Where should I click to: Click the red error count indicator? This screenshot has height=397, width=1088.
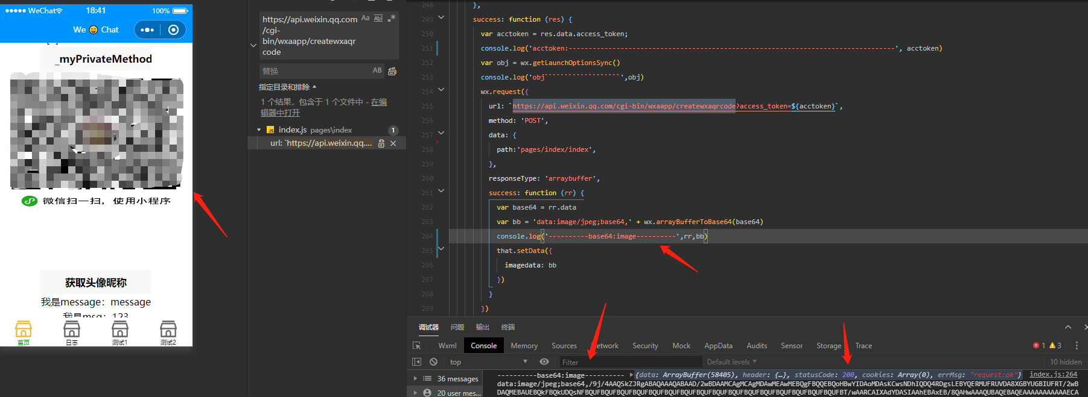(1039, 346)
